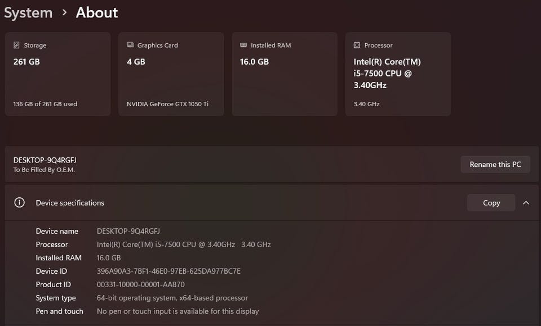Click the Storage drive icon
The height and width of the screenshot is (326, 541).
tap(16, 46)
